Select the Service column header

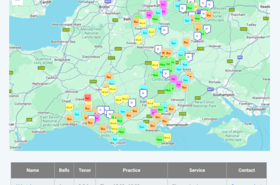197,170
